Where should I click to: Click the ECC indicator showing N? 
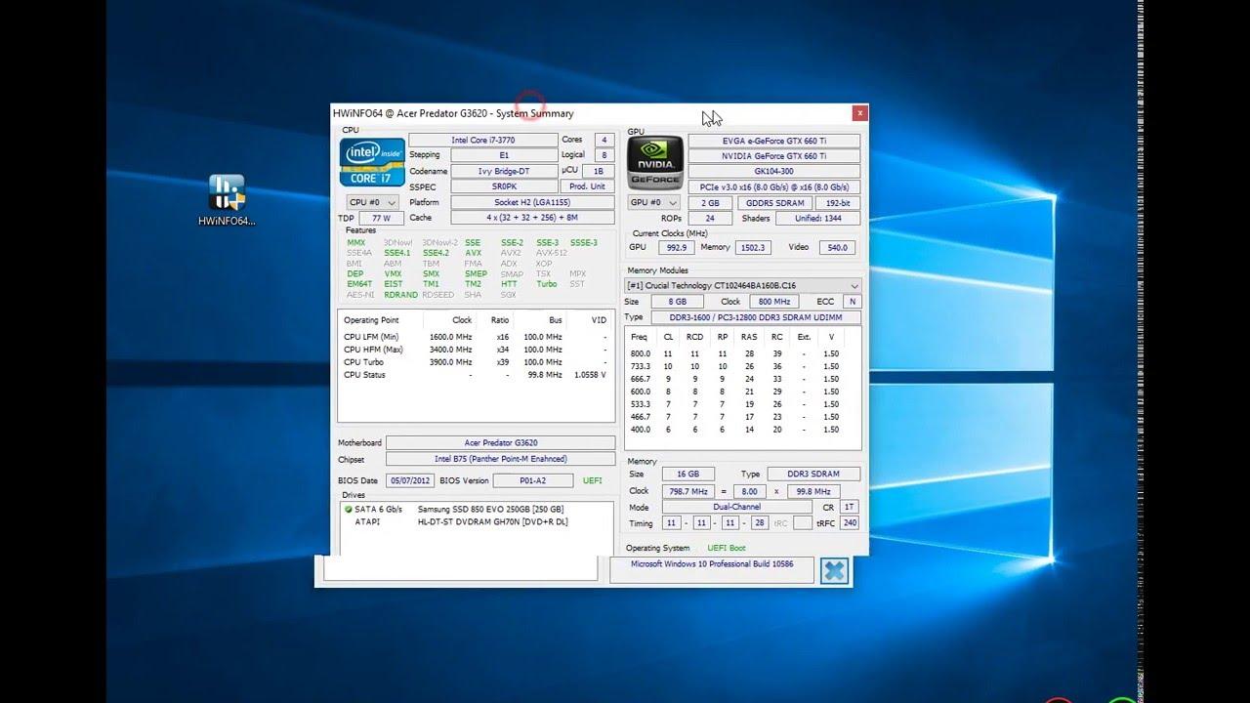[x=851, y=301]
